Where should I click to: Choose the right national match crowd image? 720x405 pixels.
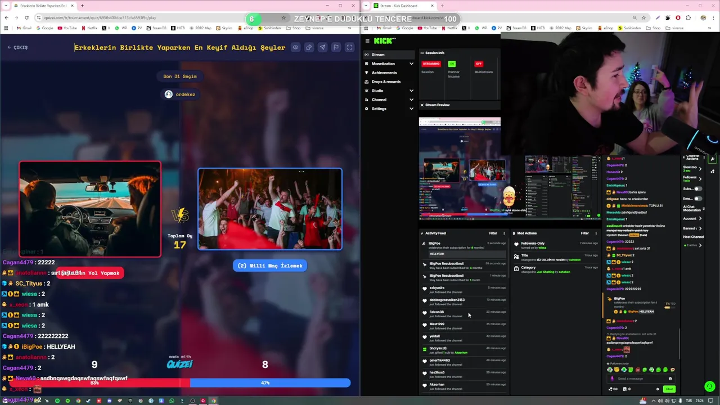click(x=269, y=209)
